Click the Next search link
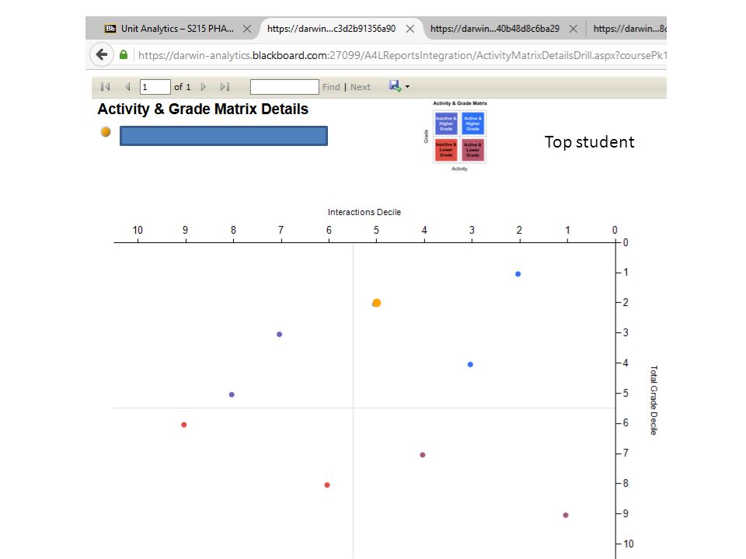 click(360, 87)
